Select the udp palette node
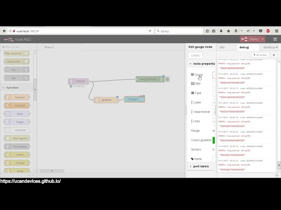281x210 pixels. pos(17,78)
